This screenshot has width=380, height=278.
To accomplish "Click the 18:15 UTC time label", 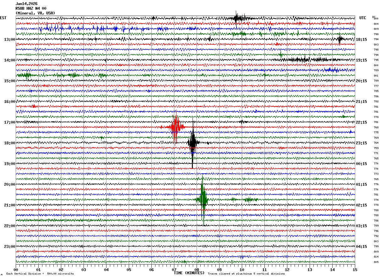I will (361, 40).
